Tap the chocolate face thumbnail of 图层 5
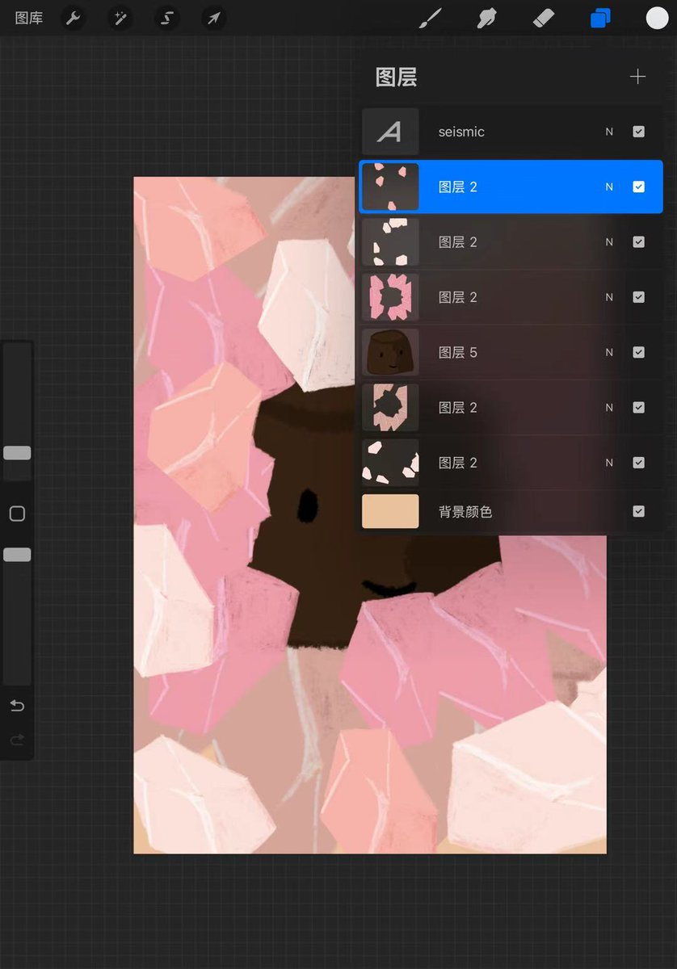Screen dimensions: 677x969 (x=390, y=352)
